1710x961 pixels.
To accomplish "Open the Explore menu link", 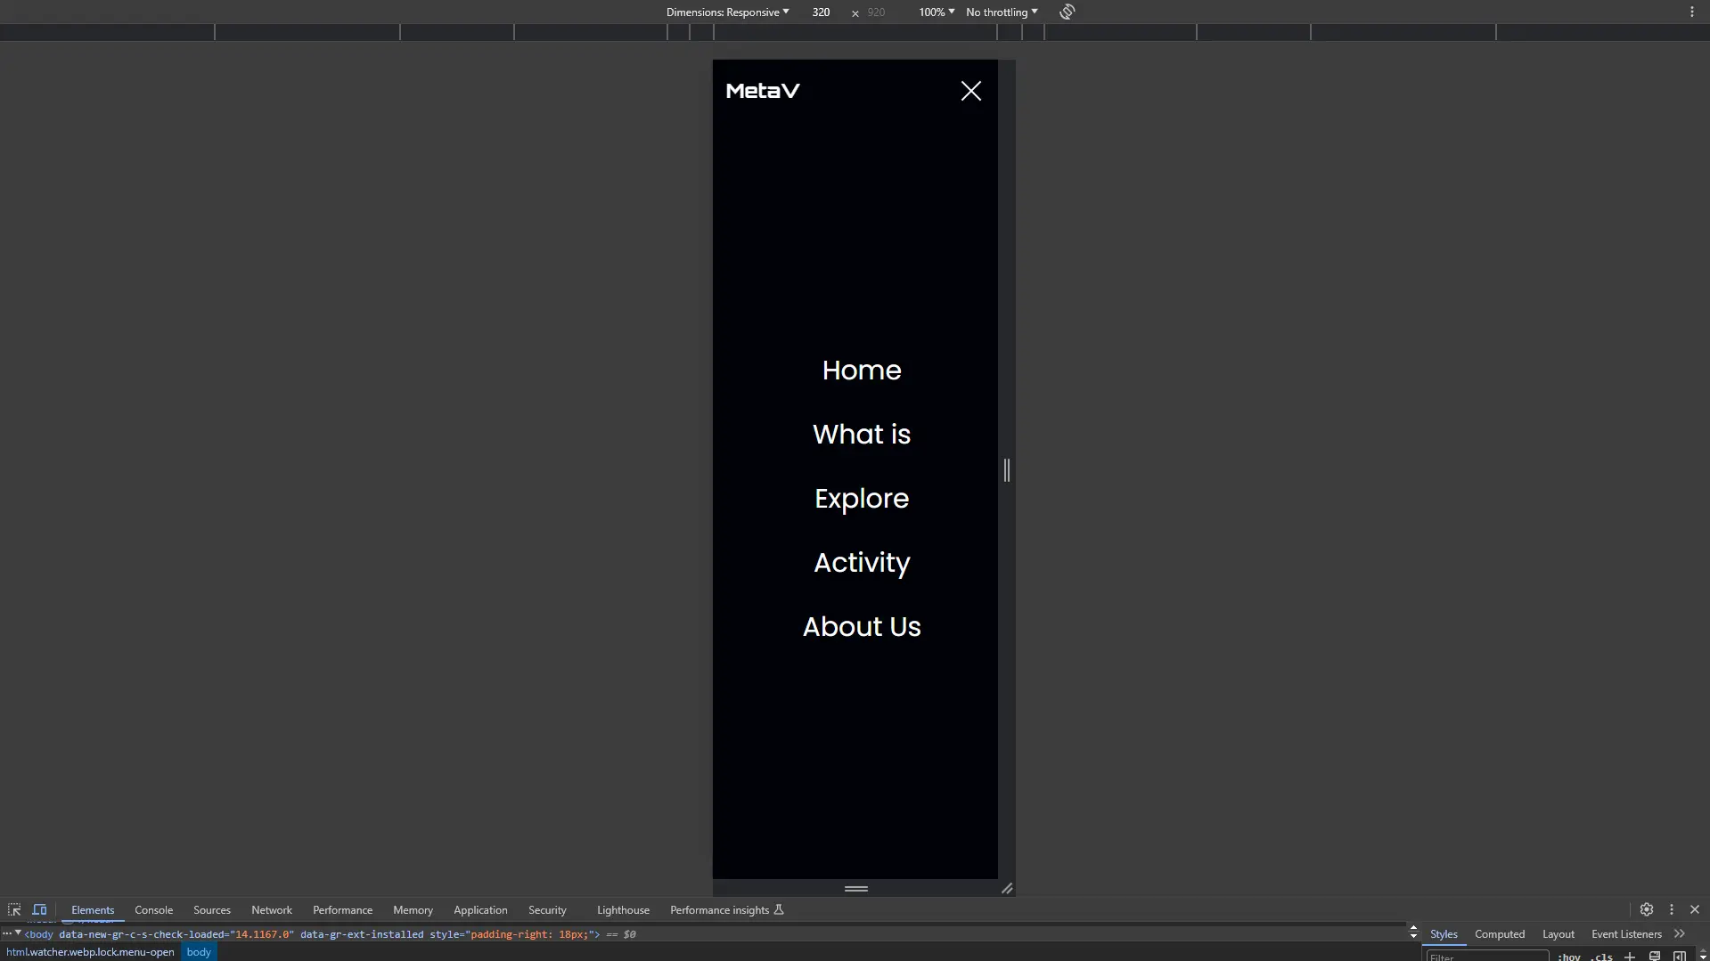I will (862, 499).
